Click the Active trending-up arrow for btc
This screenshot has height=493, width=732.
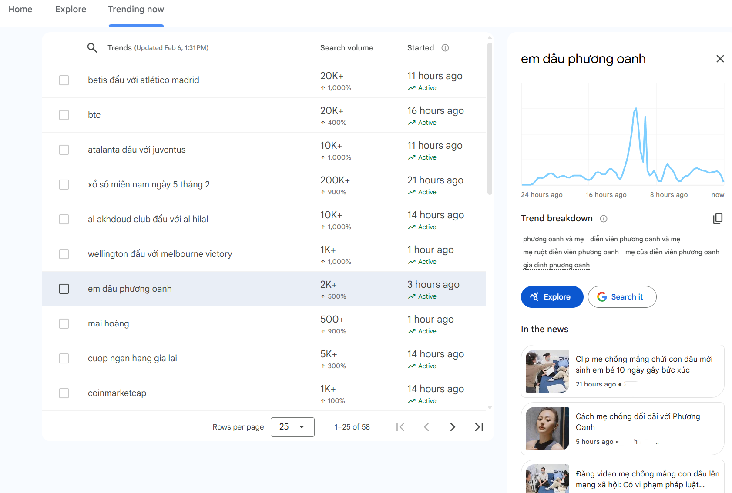pos(412,123)
